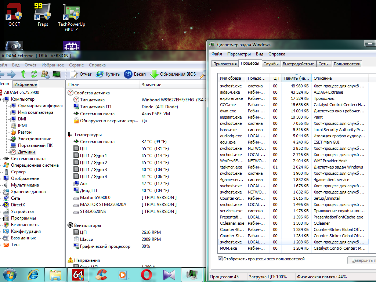Open CCleaner from the taskbar
Screen dimensions: 376x282
pos(101,275)
